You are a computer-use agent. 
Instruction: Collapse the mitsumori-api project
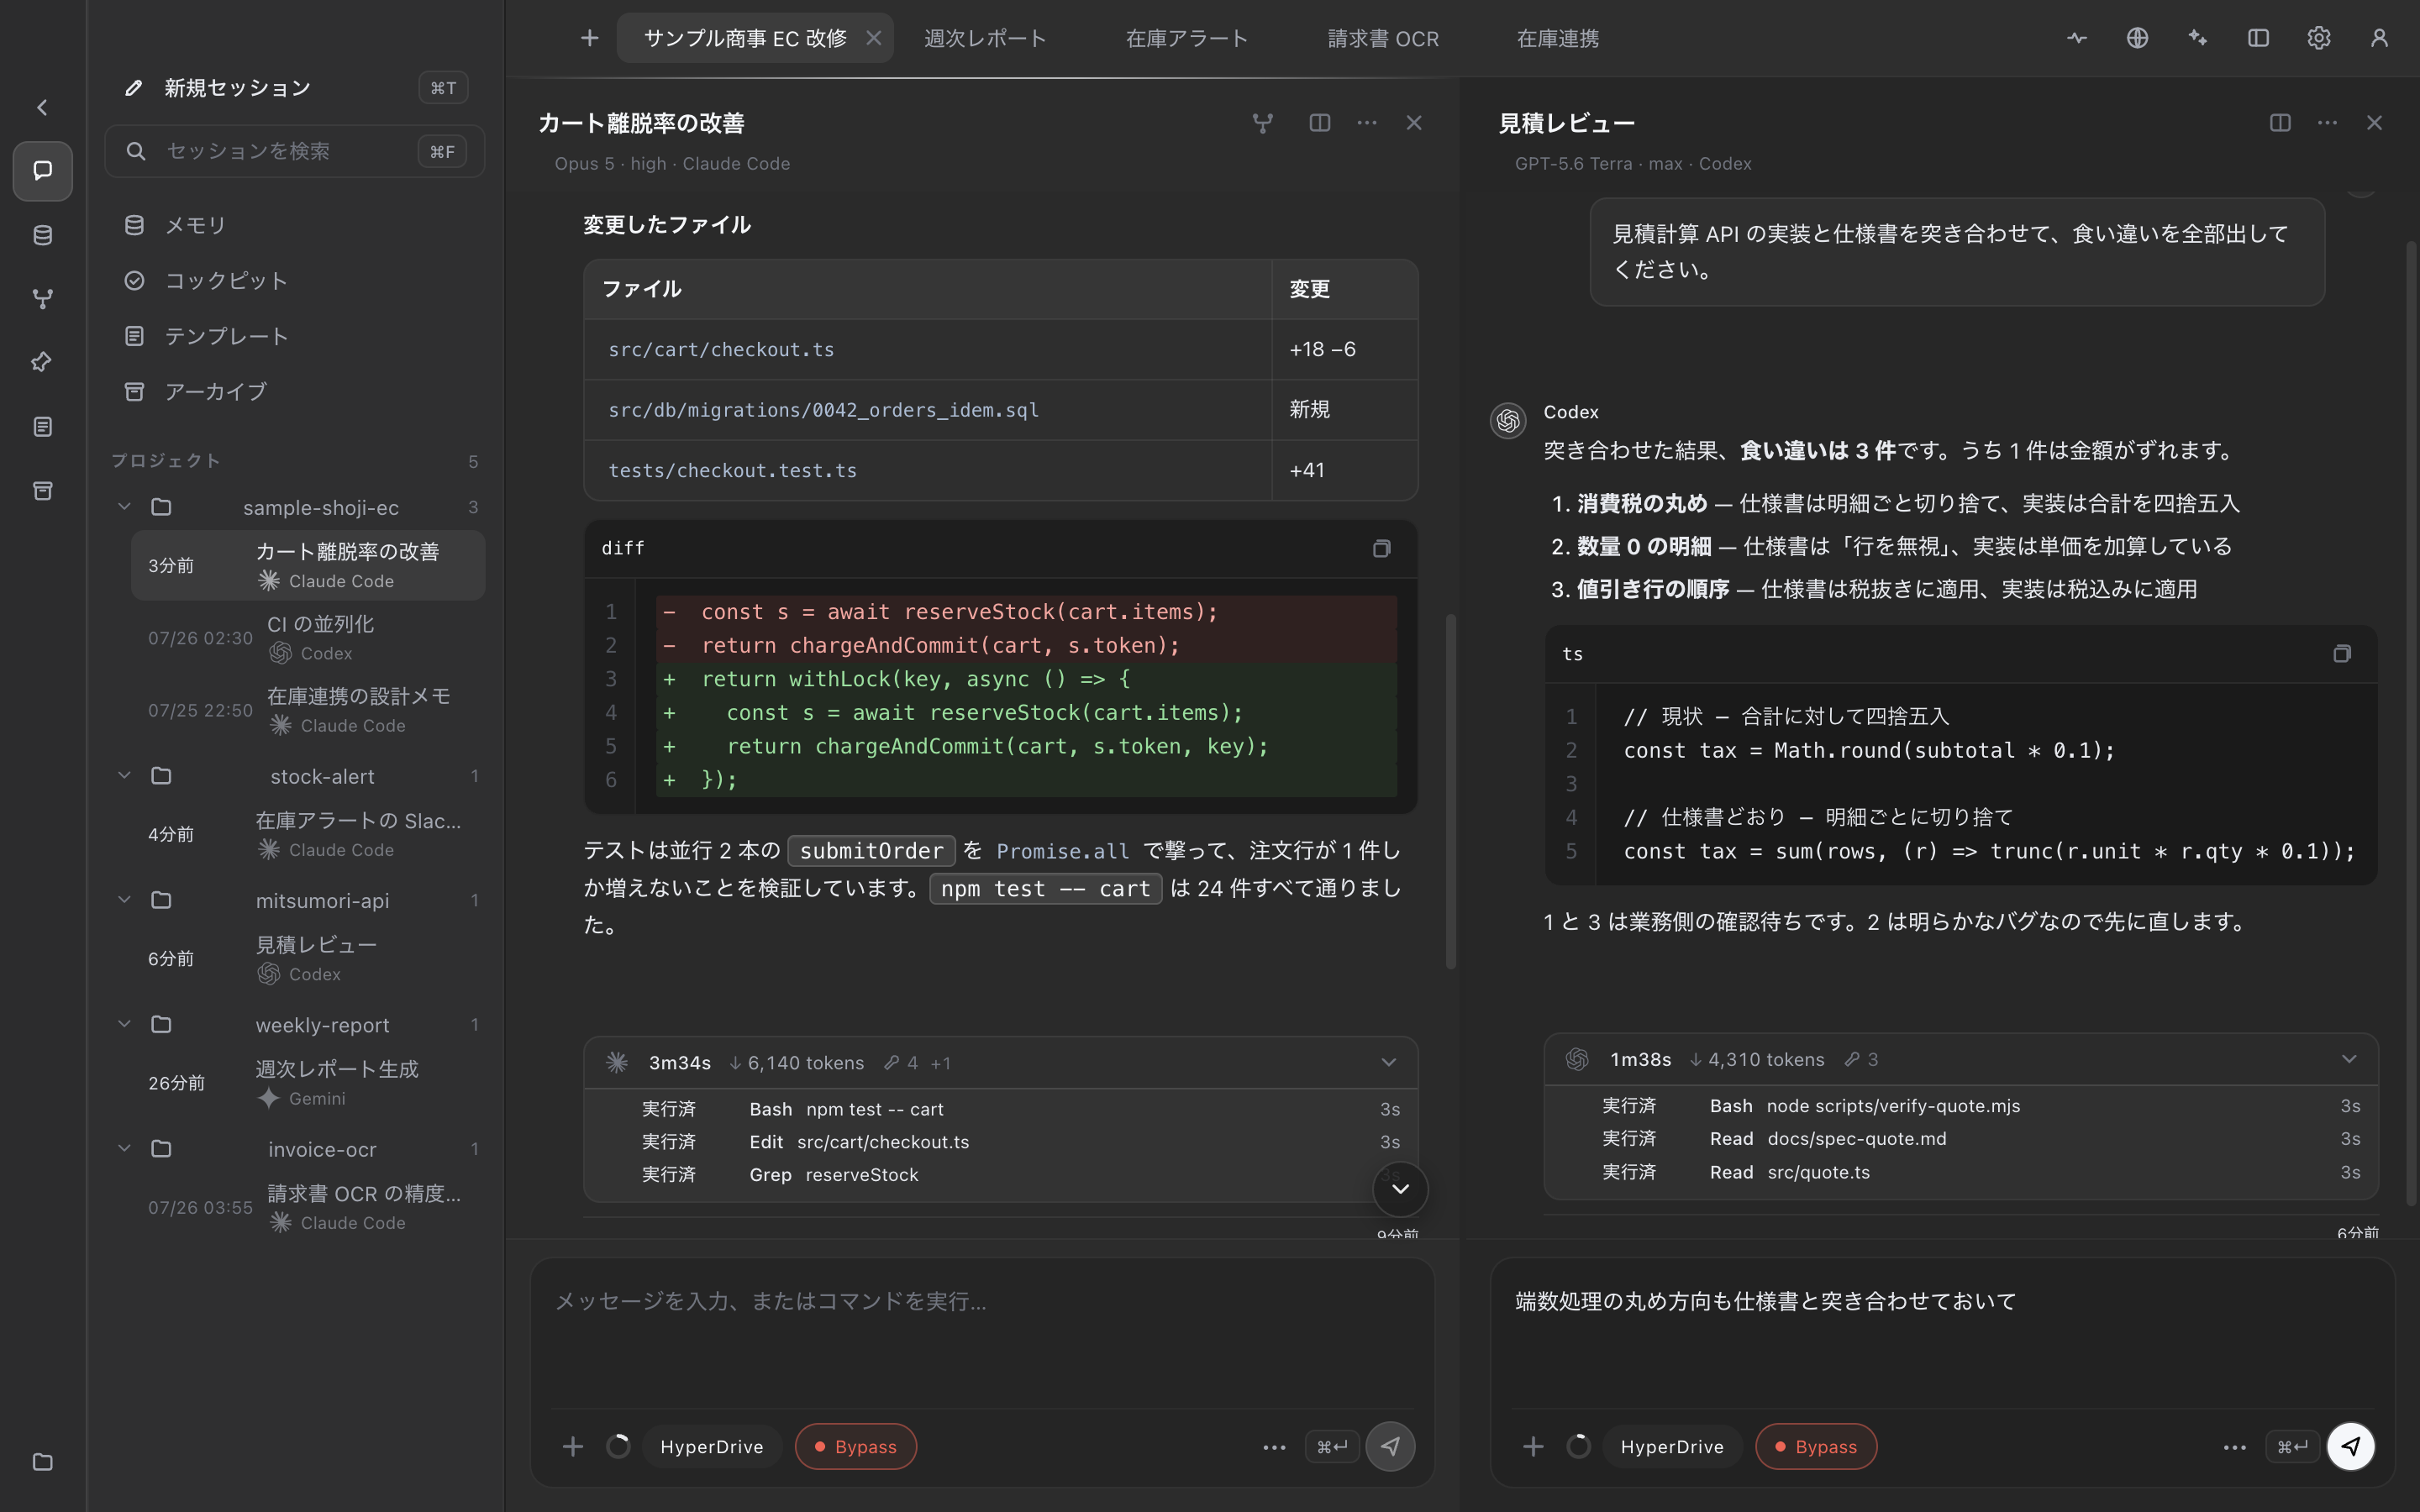tap(125, 900)
